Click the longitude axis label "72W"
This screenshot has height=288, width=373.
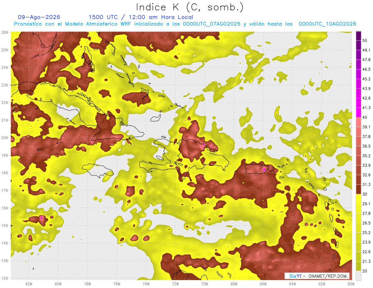pyautogui.click(x=175, y=284)
